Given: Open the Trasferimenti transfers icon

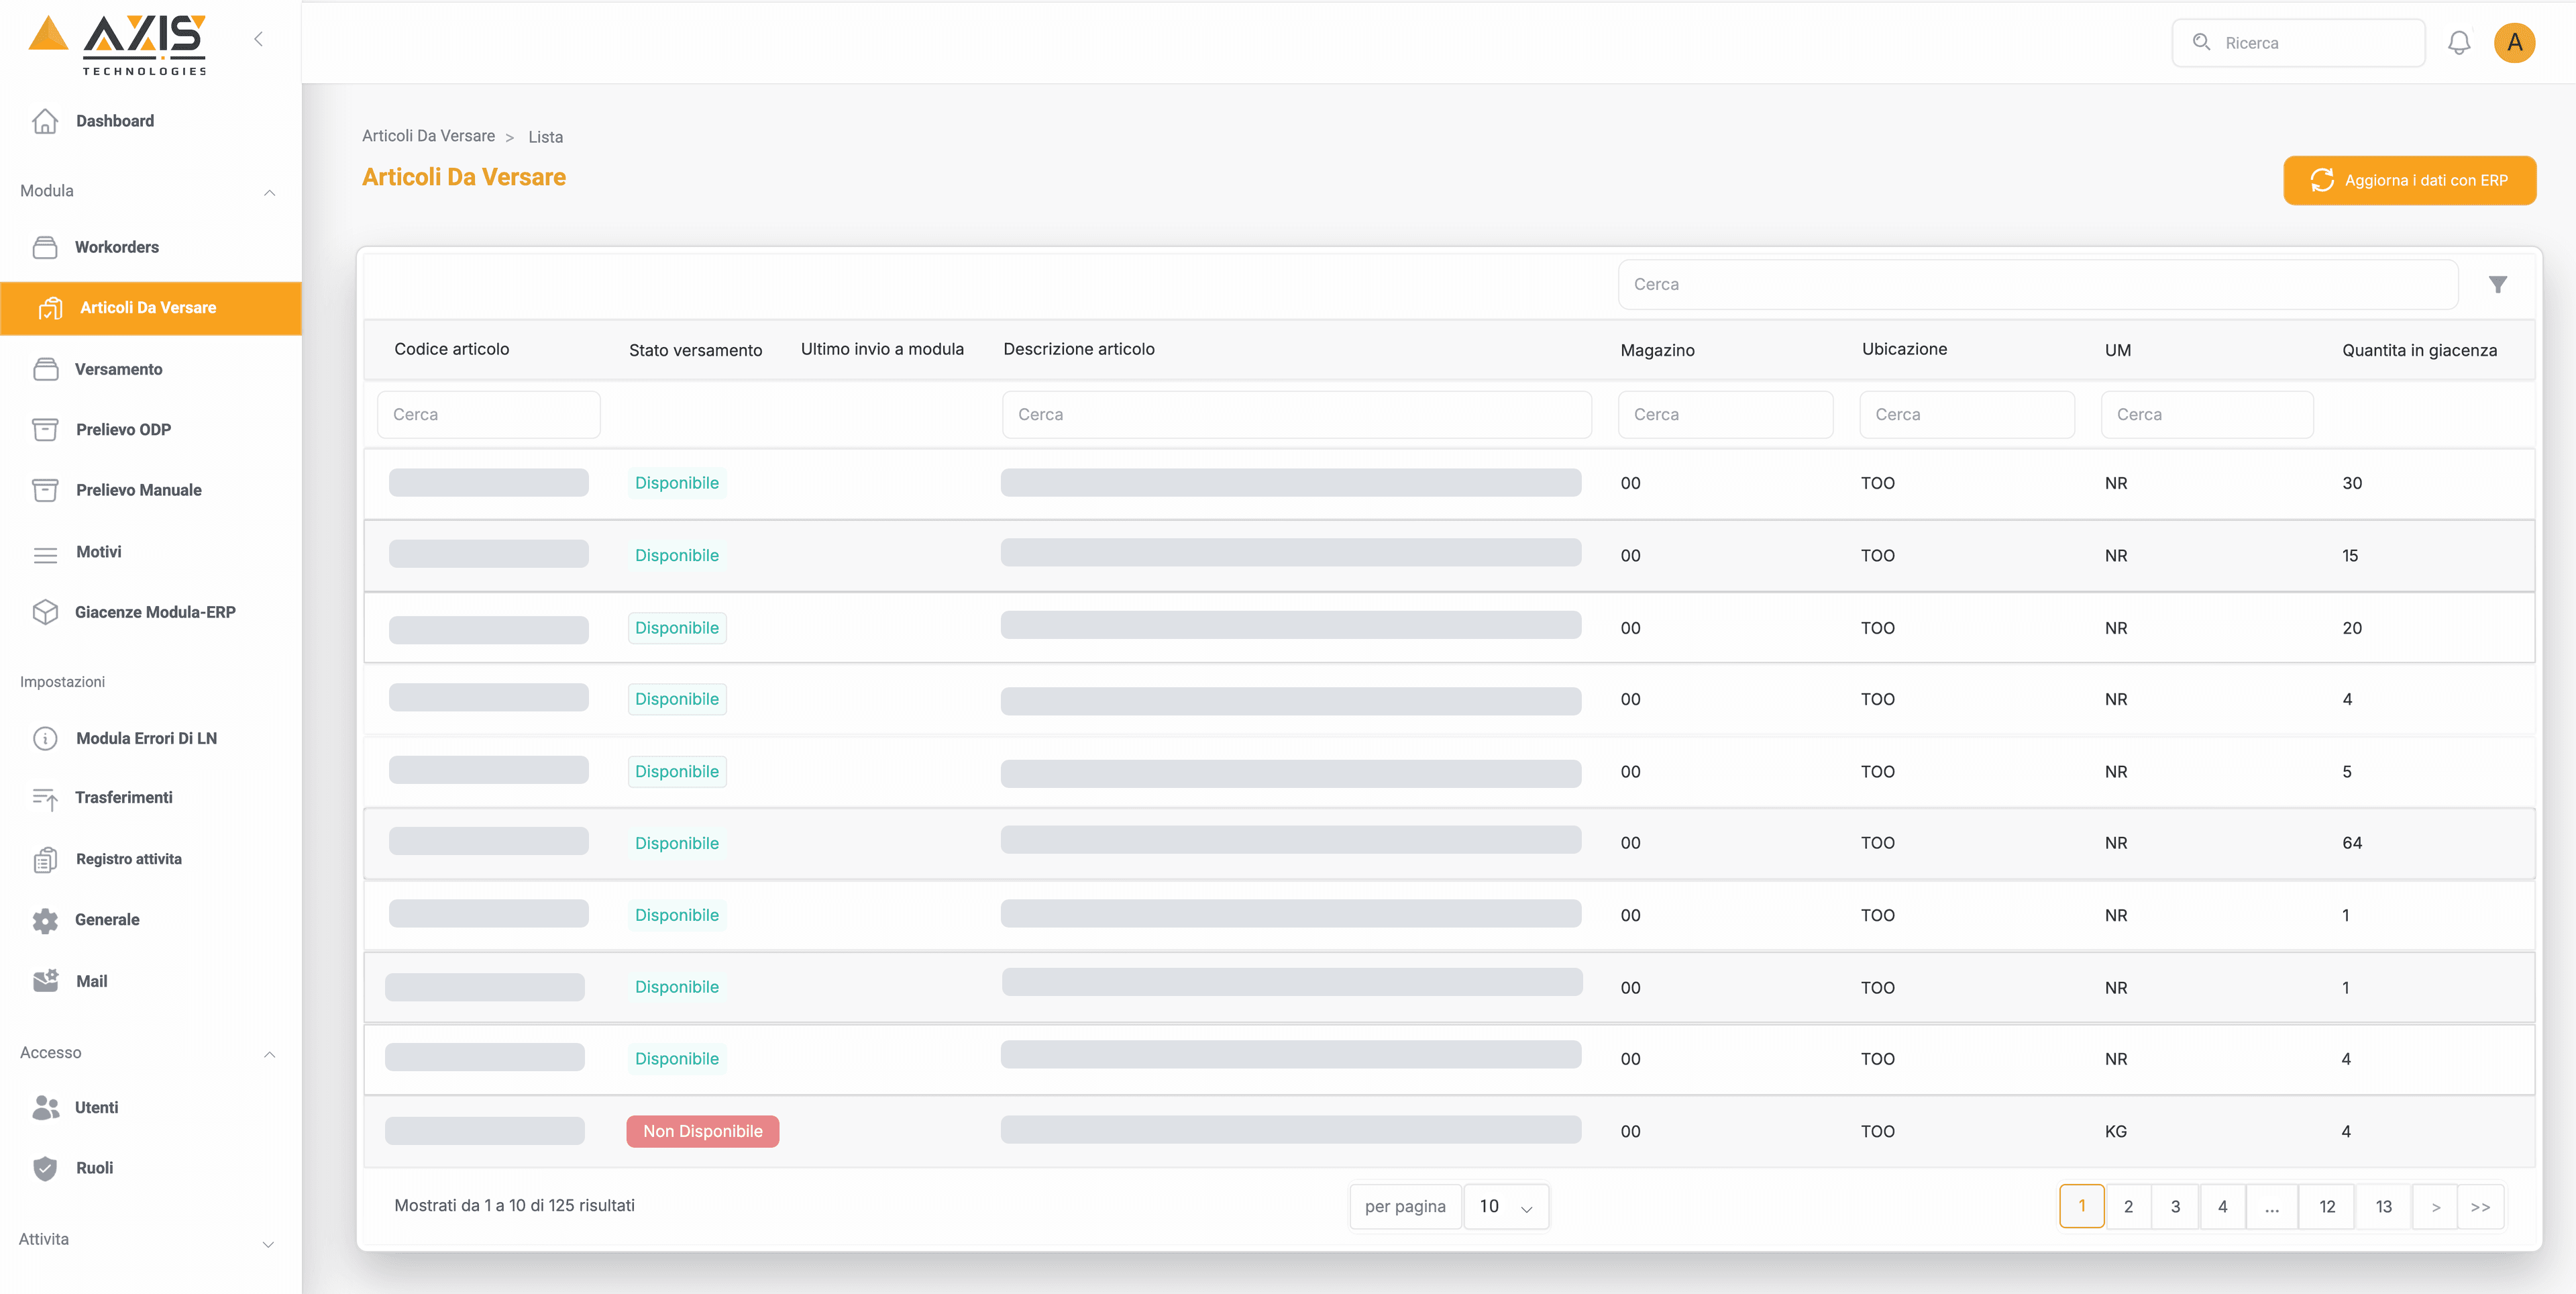Looking at the screenshot, I should click(46, 797).
